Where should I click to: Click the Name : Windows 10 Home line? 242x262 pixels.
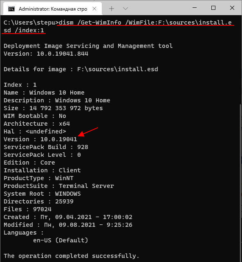[44, 93]
